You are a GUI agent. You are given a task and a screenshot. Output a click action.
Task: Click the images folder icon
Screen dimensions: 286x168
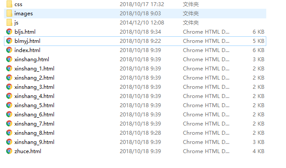click(9, 14)
